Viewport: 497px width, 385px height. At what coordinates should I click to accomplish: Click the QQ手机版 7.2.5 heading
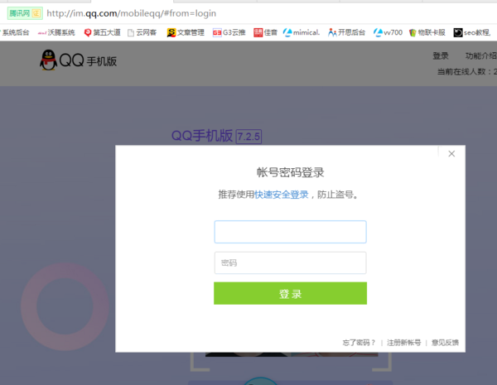[x=216, y=136]
